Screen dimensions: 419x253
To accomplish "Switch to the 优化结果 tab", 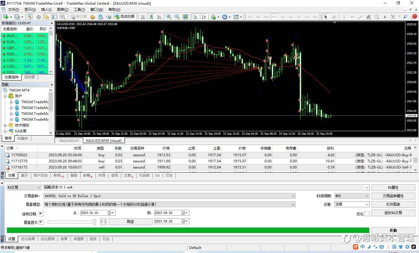I will tap(28, 239).
